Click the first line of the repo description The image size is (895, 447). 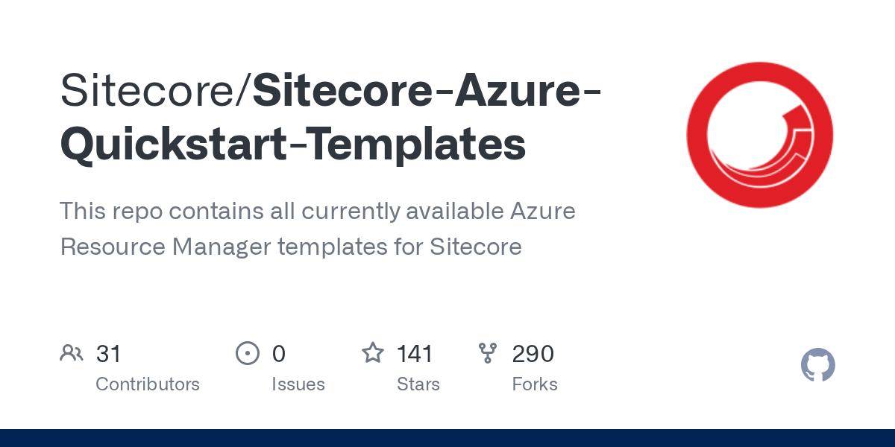317,212
